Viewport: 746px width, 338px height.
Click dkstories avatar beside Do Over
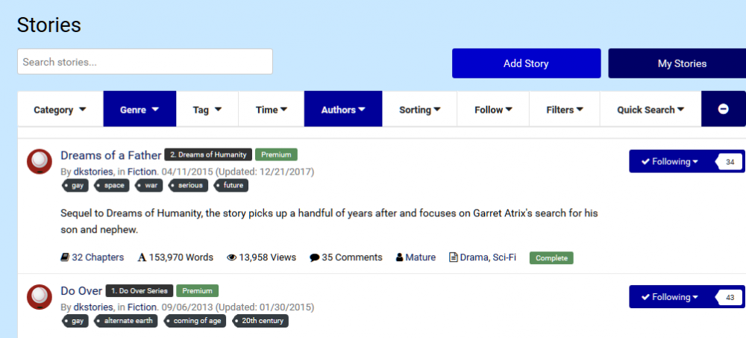[39, 297]
